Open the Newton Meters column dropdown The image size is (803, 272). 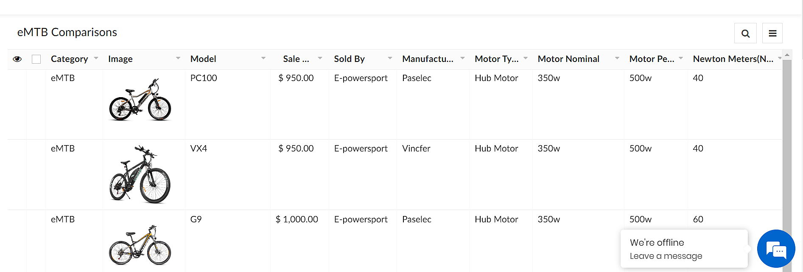tap(779, 58)
